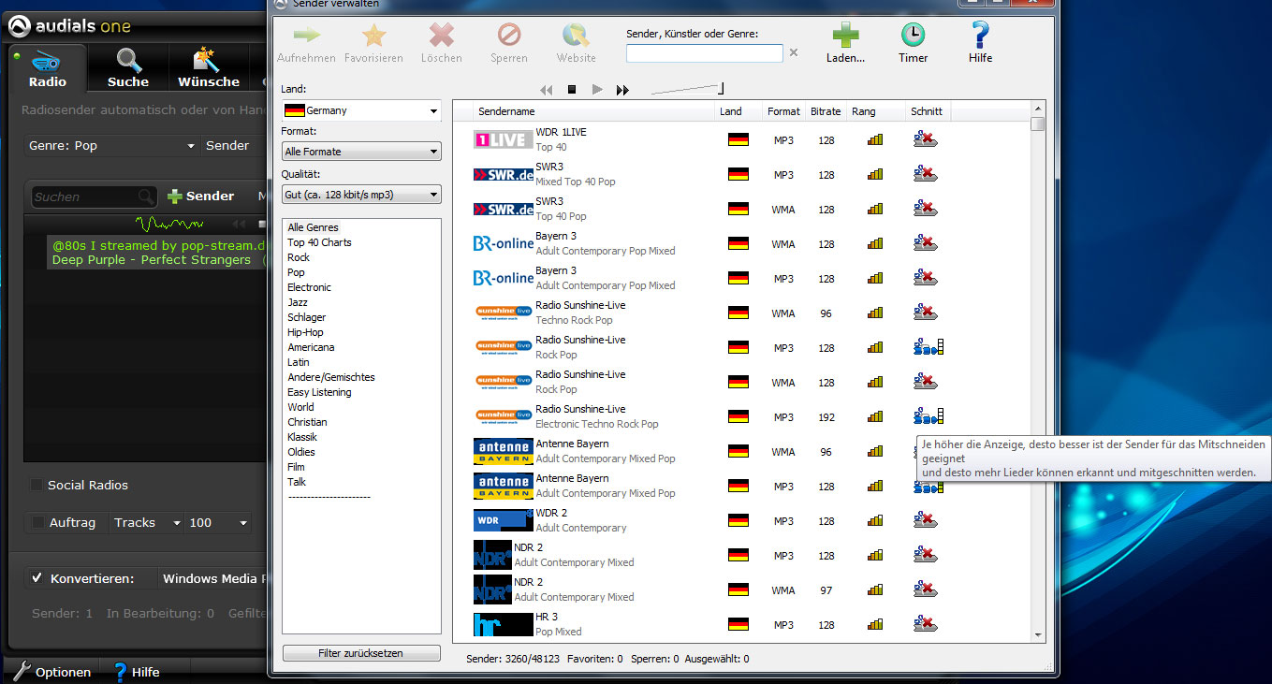Open the Timer clock icon

point(913,36)
